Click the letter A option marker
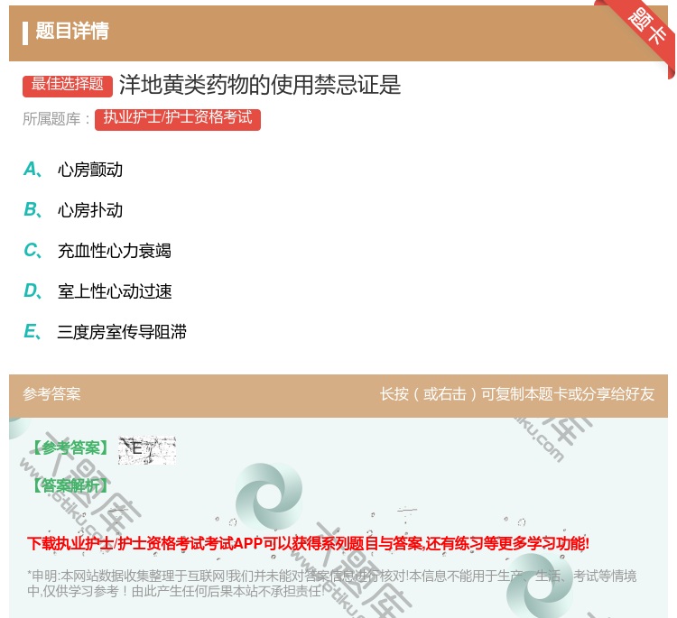677x618 pixels. pos(32,170)
